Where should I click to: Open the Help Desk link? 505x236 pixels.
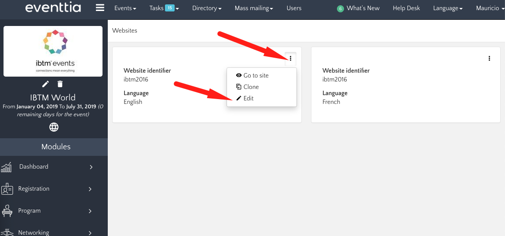pyautogui.click(x=407, y=8)
